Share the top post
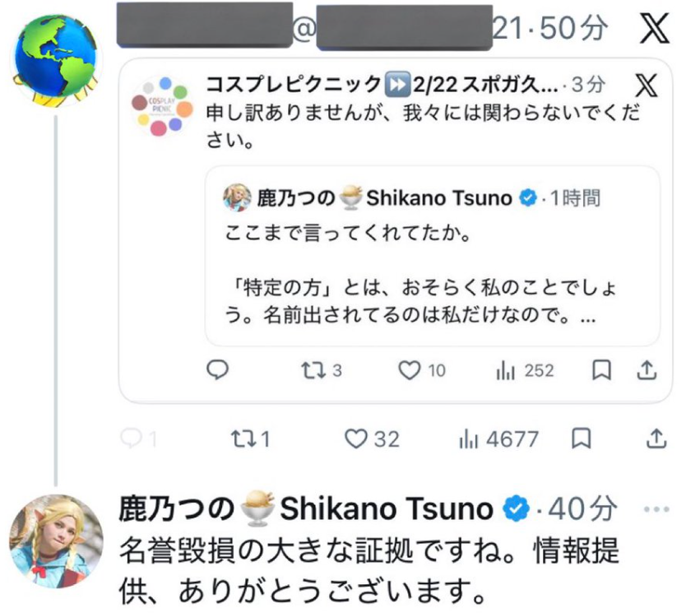Viewport: 686px width, 613px height. [656, 440]
